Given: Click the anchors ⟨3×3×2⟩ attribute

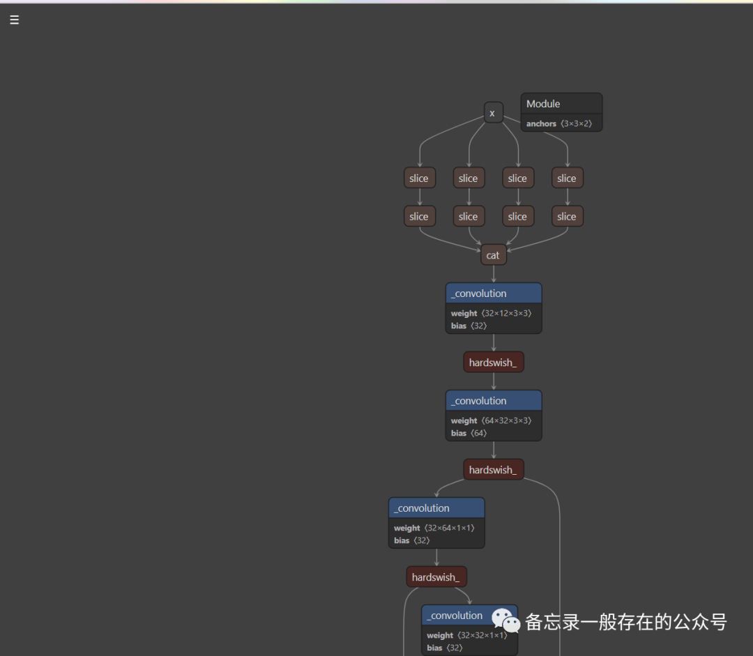Looking at the screenshot, I should [561, 123].
